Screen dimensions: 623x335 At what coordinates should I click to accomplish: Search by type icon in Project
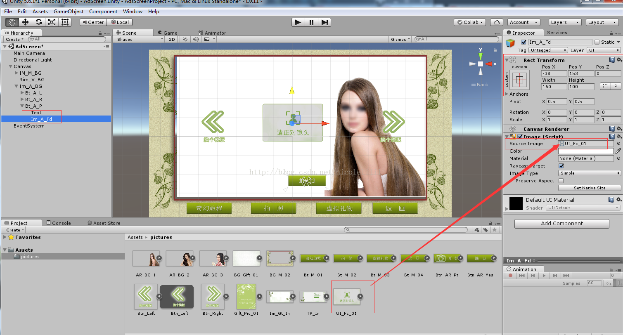[477, 230]
